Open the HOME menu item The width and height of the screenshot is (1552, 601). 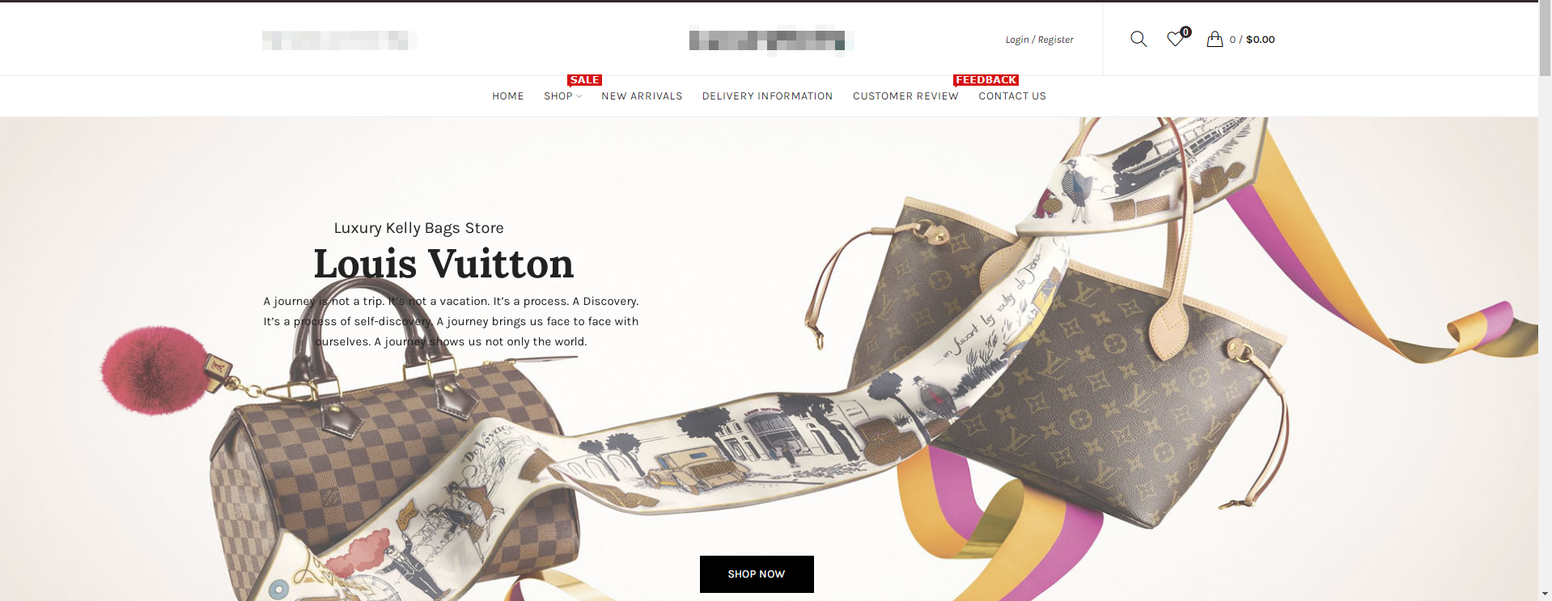coord(508,96)
